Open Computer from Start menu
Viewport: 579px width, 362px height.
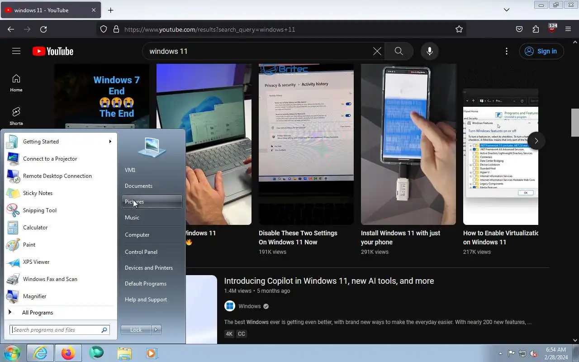(x=152, y=235)
